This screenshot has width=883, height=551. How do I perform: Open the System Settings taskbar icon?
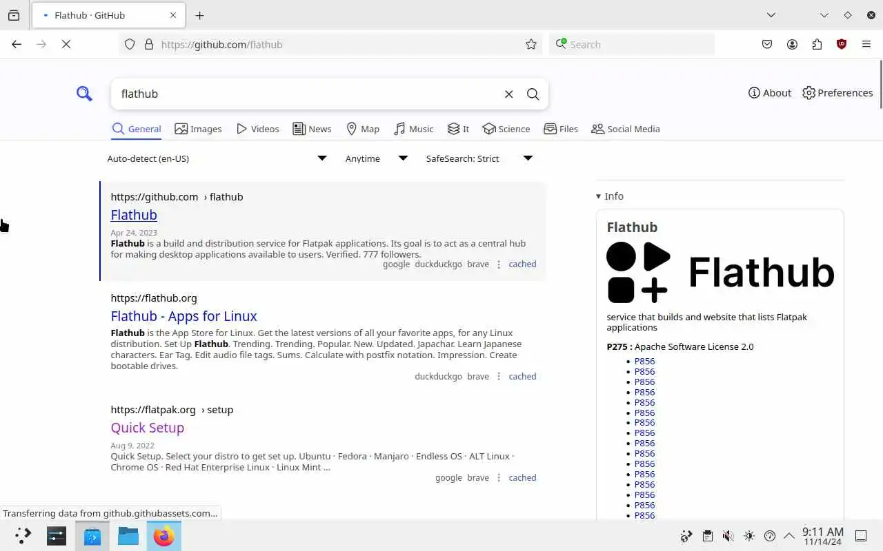tap(57, 535)
